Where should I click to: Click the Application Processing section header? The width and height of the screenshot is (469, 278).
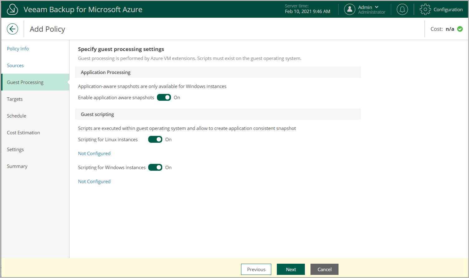[218, 72]
